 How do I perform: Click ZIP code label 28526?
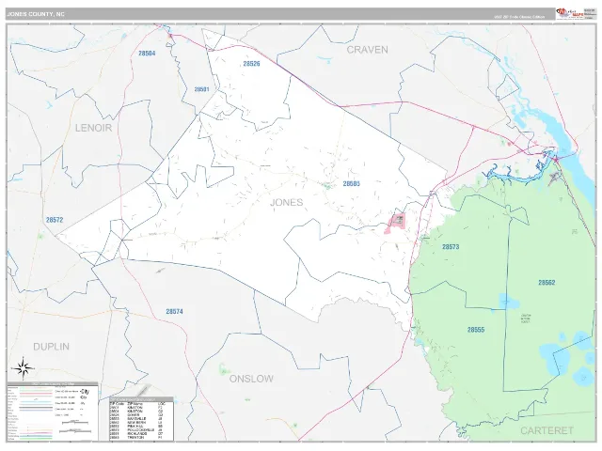click(x=251, y=64)
